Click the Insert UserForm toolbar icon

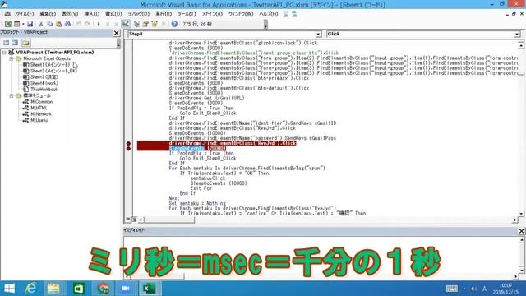16,24
